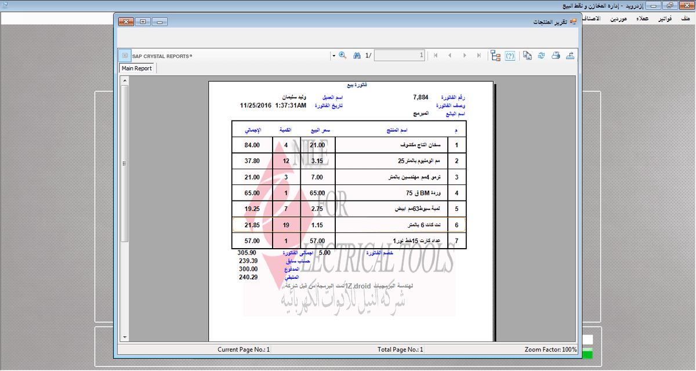Click the total cell 19.25
The height and width of the screenshot is (371, 696).
point(252,209)
